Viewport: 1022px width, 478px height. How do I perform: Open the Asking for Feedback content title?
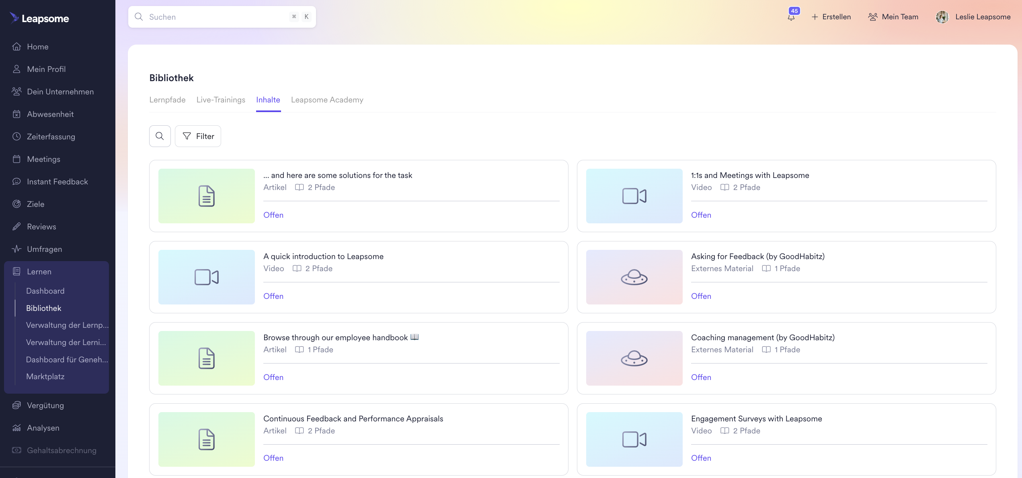click(757, 256)
